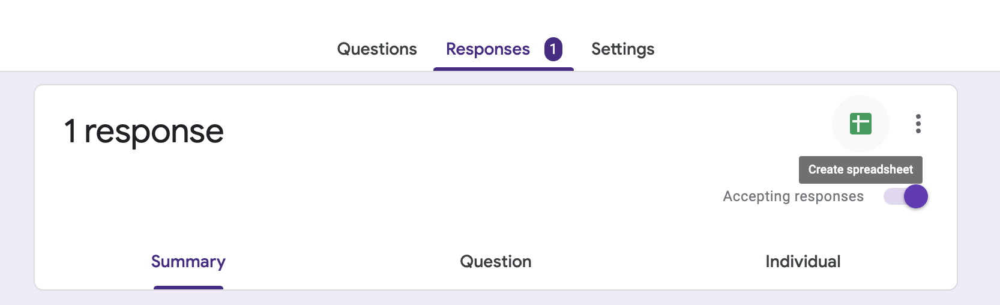Show the Summary view of responses
The width and height of the screenshot is (1000, 305).
[x=188, y=262]
